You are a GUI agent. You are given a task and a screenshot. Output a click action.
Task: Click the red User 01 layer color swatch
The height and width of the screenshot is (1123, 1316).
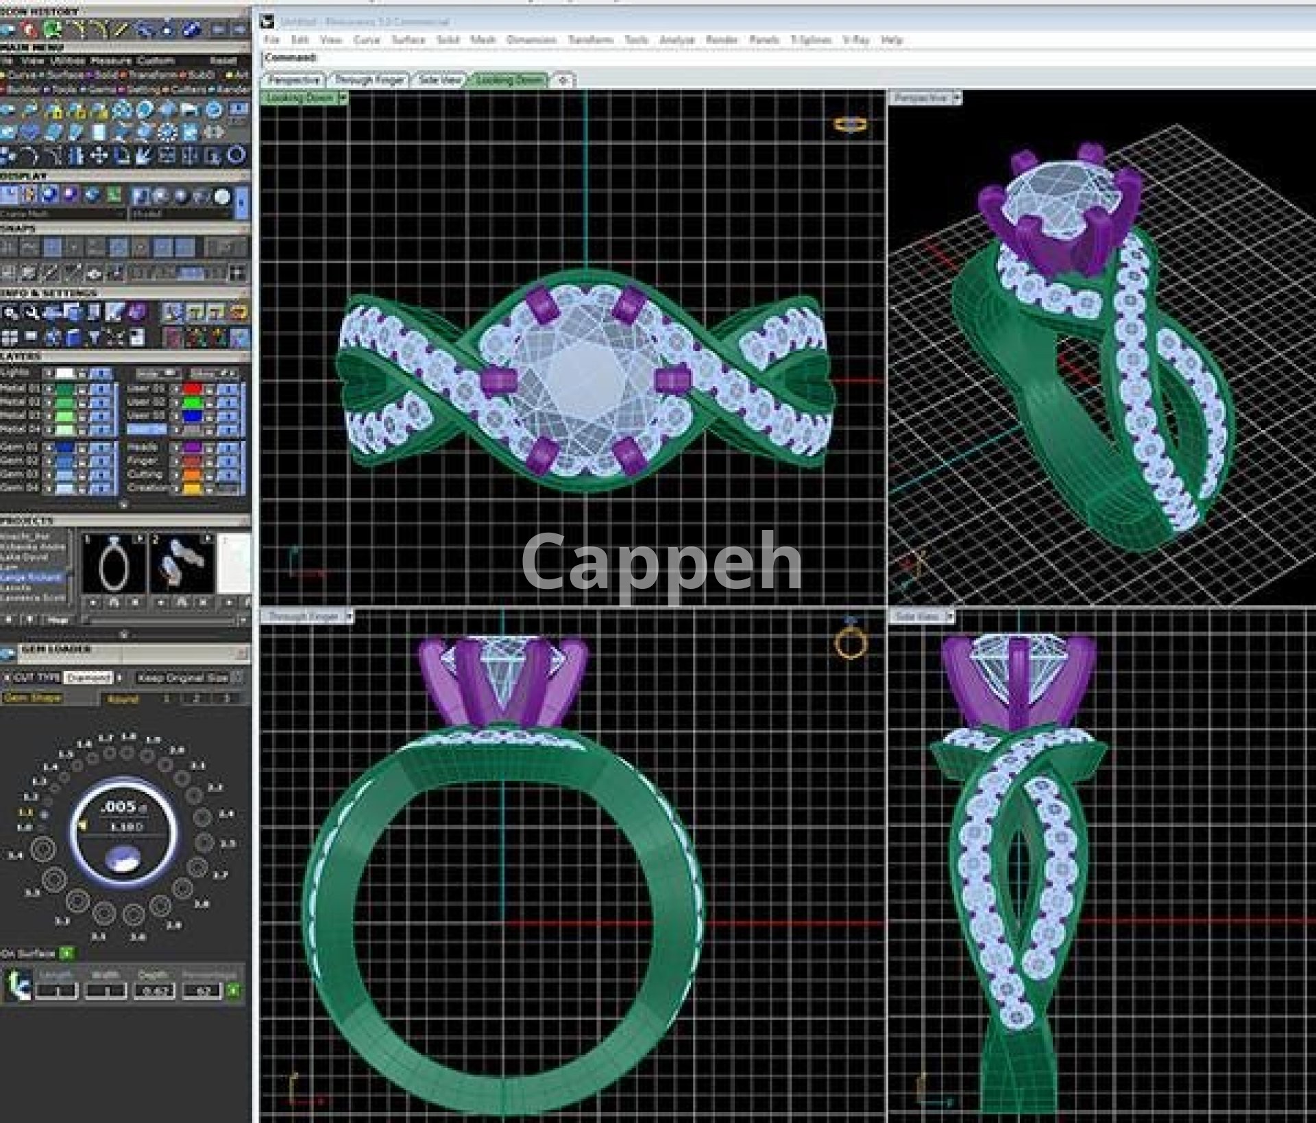pos(193,388)
